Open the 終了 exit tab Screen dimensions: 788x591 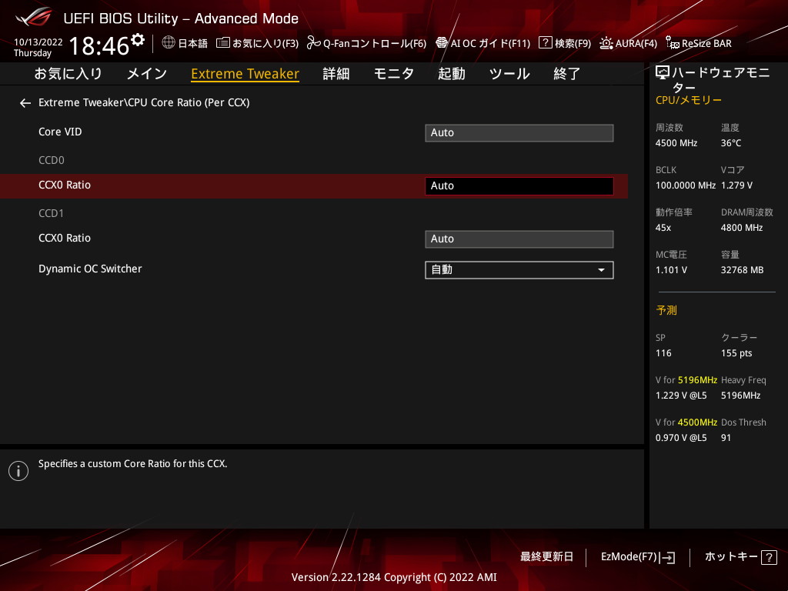(567, 74)
